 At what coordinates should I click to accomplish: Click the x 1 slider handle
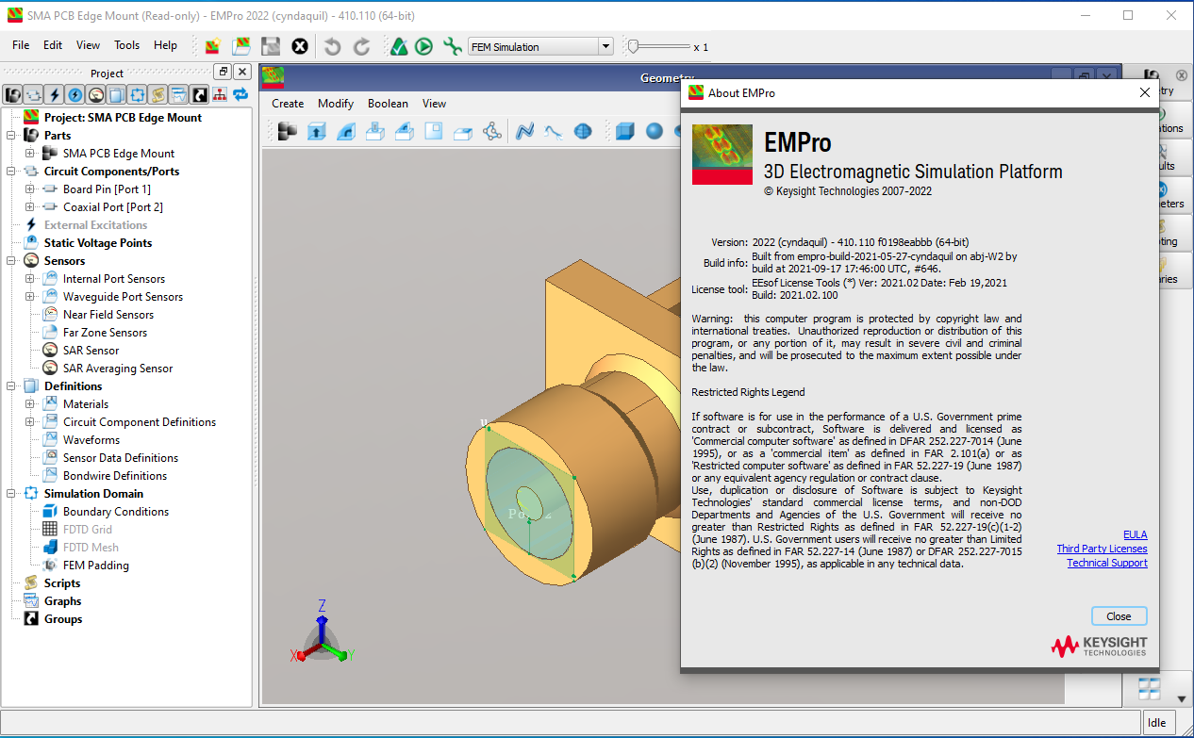coord(634,45)
